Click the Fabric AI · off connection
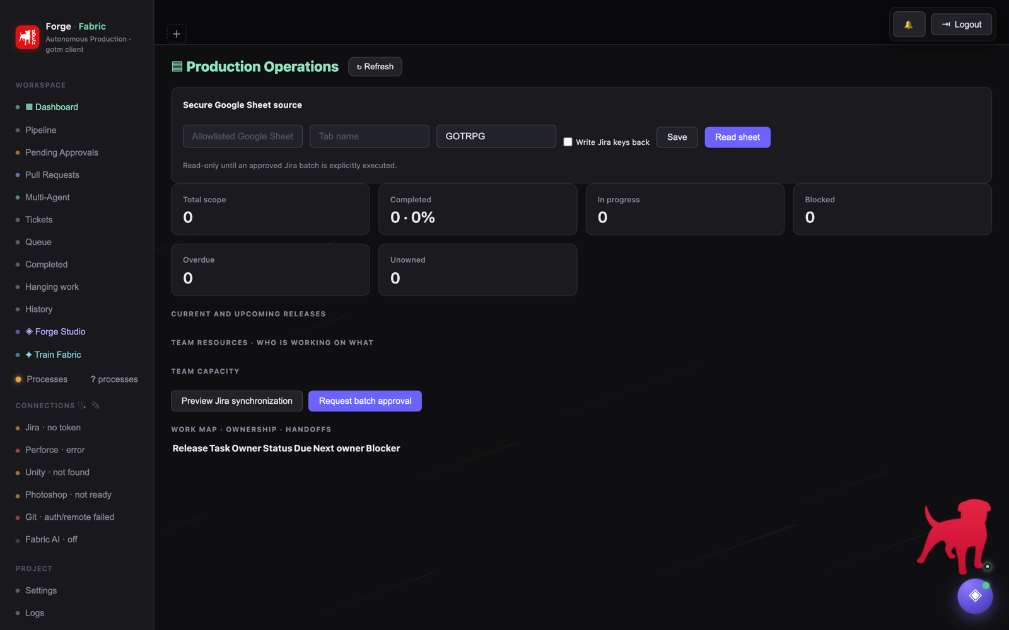The image size is (1009, 630). (x=51, y=539)
